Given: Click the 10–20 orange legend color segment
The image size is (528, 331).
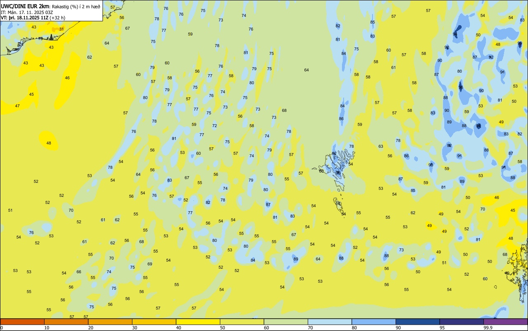Looking at the screenshot, I should tap(66, 322).
